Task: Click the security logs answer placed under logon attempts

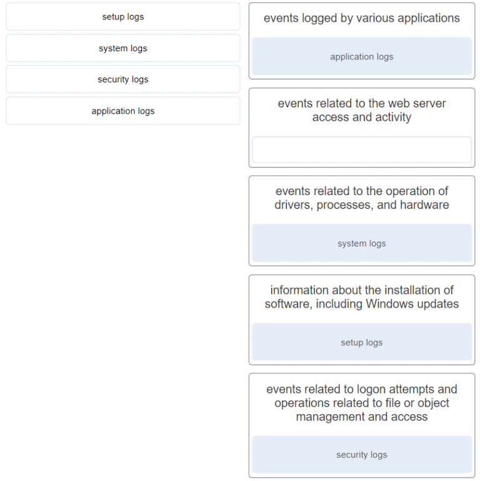Action: click(361, 455)
